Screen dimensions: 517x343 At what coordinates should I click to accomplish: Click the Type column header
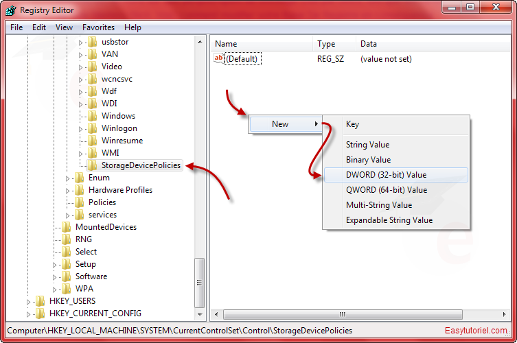334,44
